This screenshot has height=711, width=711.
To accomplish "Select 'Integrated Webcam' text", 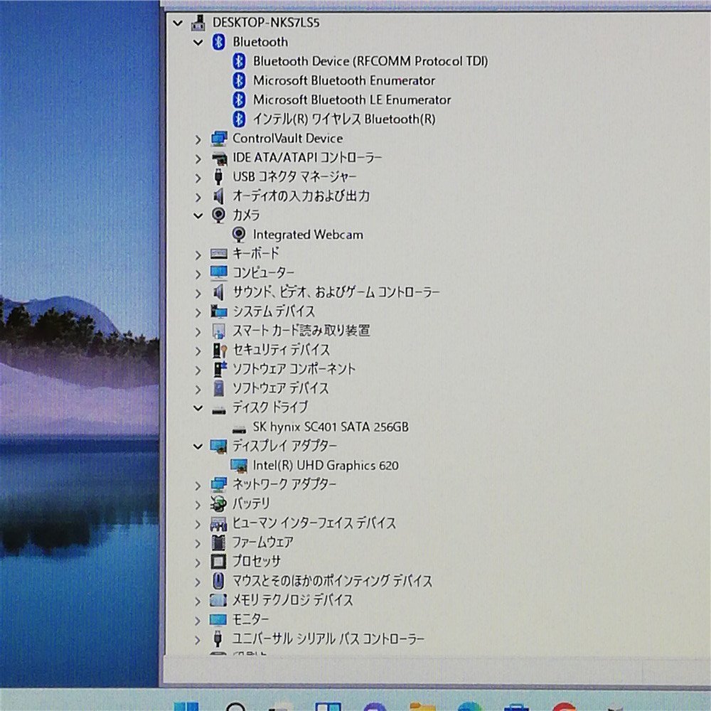I will [x=308, y=235].
